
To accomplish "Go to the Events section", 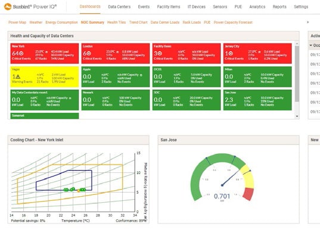I will pyautogui.click(x=144, y=7).
